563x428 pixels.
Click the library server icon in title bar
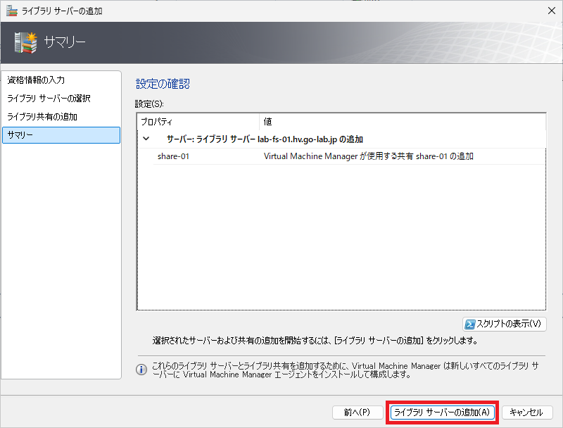[x=12, y=11]
